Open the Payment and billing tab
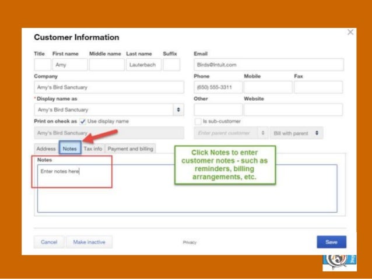 click(130, 149)
